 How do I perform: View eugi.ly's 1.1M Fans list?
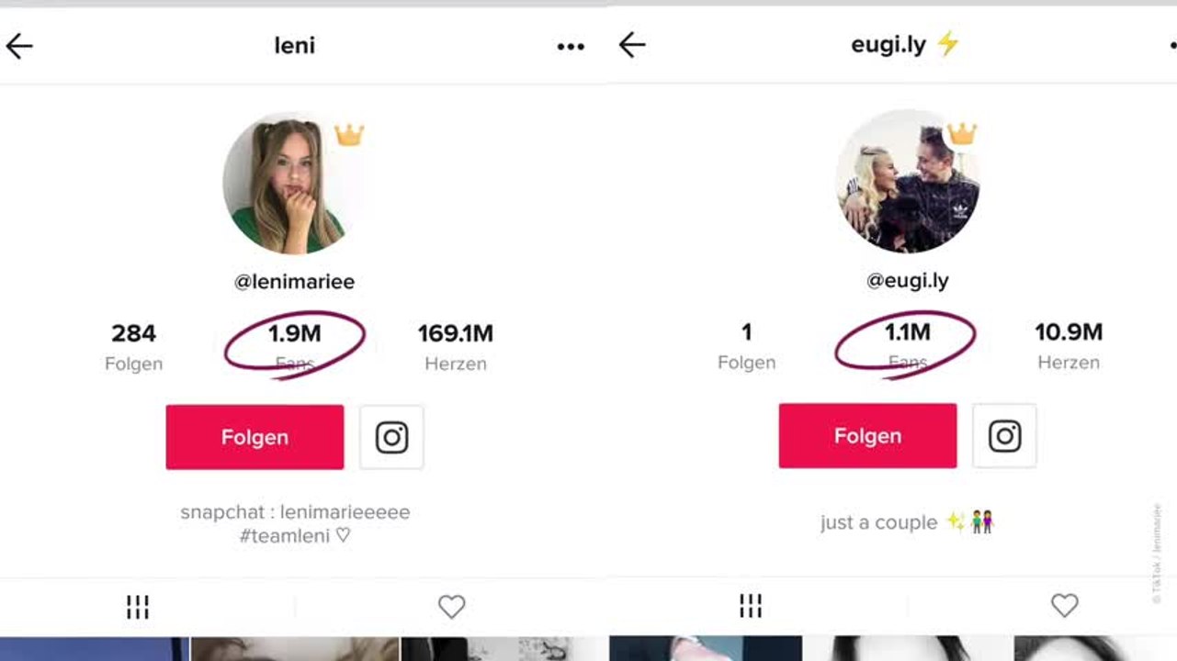click(907, 344)
